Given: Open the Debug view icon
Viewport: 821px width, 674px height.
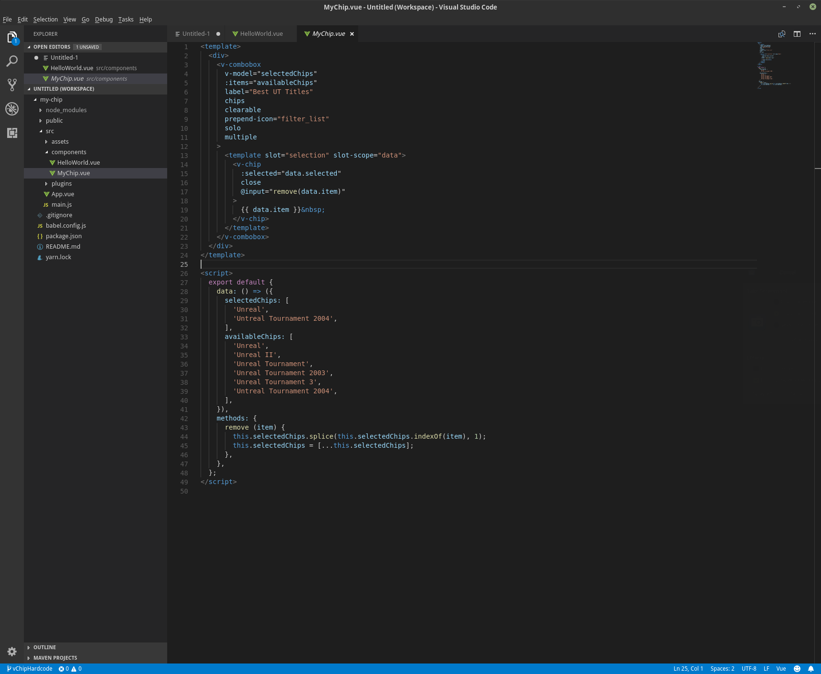Looking at the screenshot, I should click(12, 109).
